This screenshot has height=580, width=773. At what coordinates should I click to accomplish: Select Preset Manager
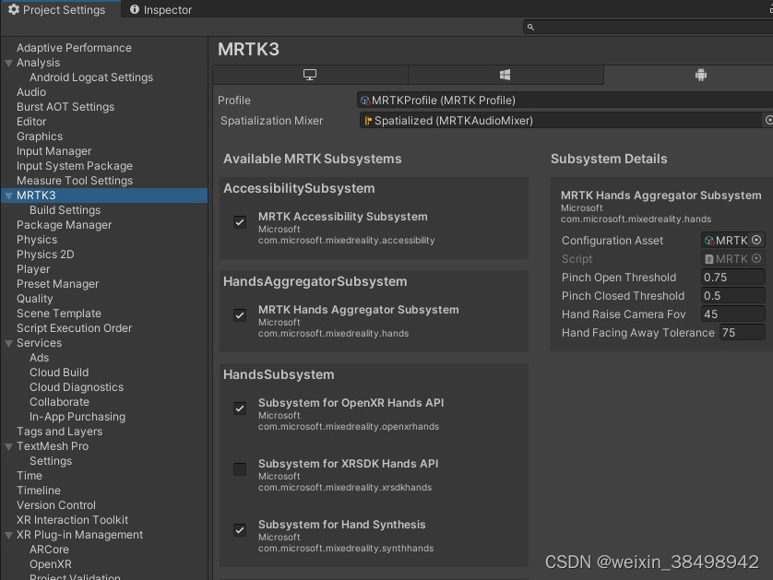(x=58, y=284)
